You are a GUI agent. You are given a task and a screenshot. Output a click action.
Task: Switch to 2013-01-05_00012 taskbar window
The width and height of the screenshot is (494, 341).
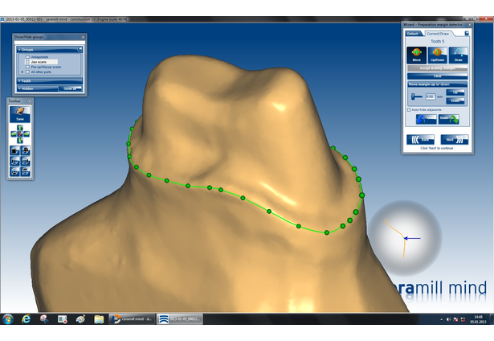(x=180, y=319)
